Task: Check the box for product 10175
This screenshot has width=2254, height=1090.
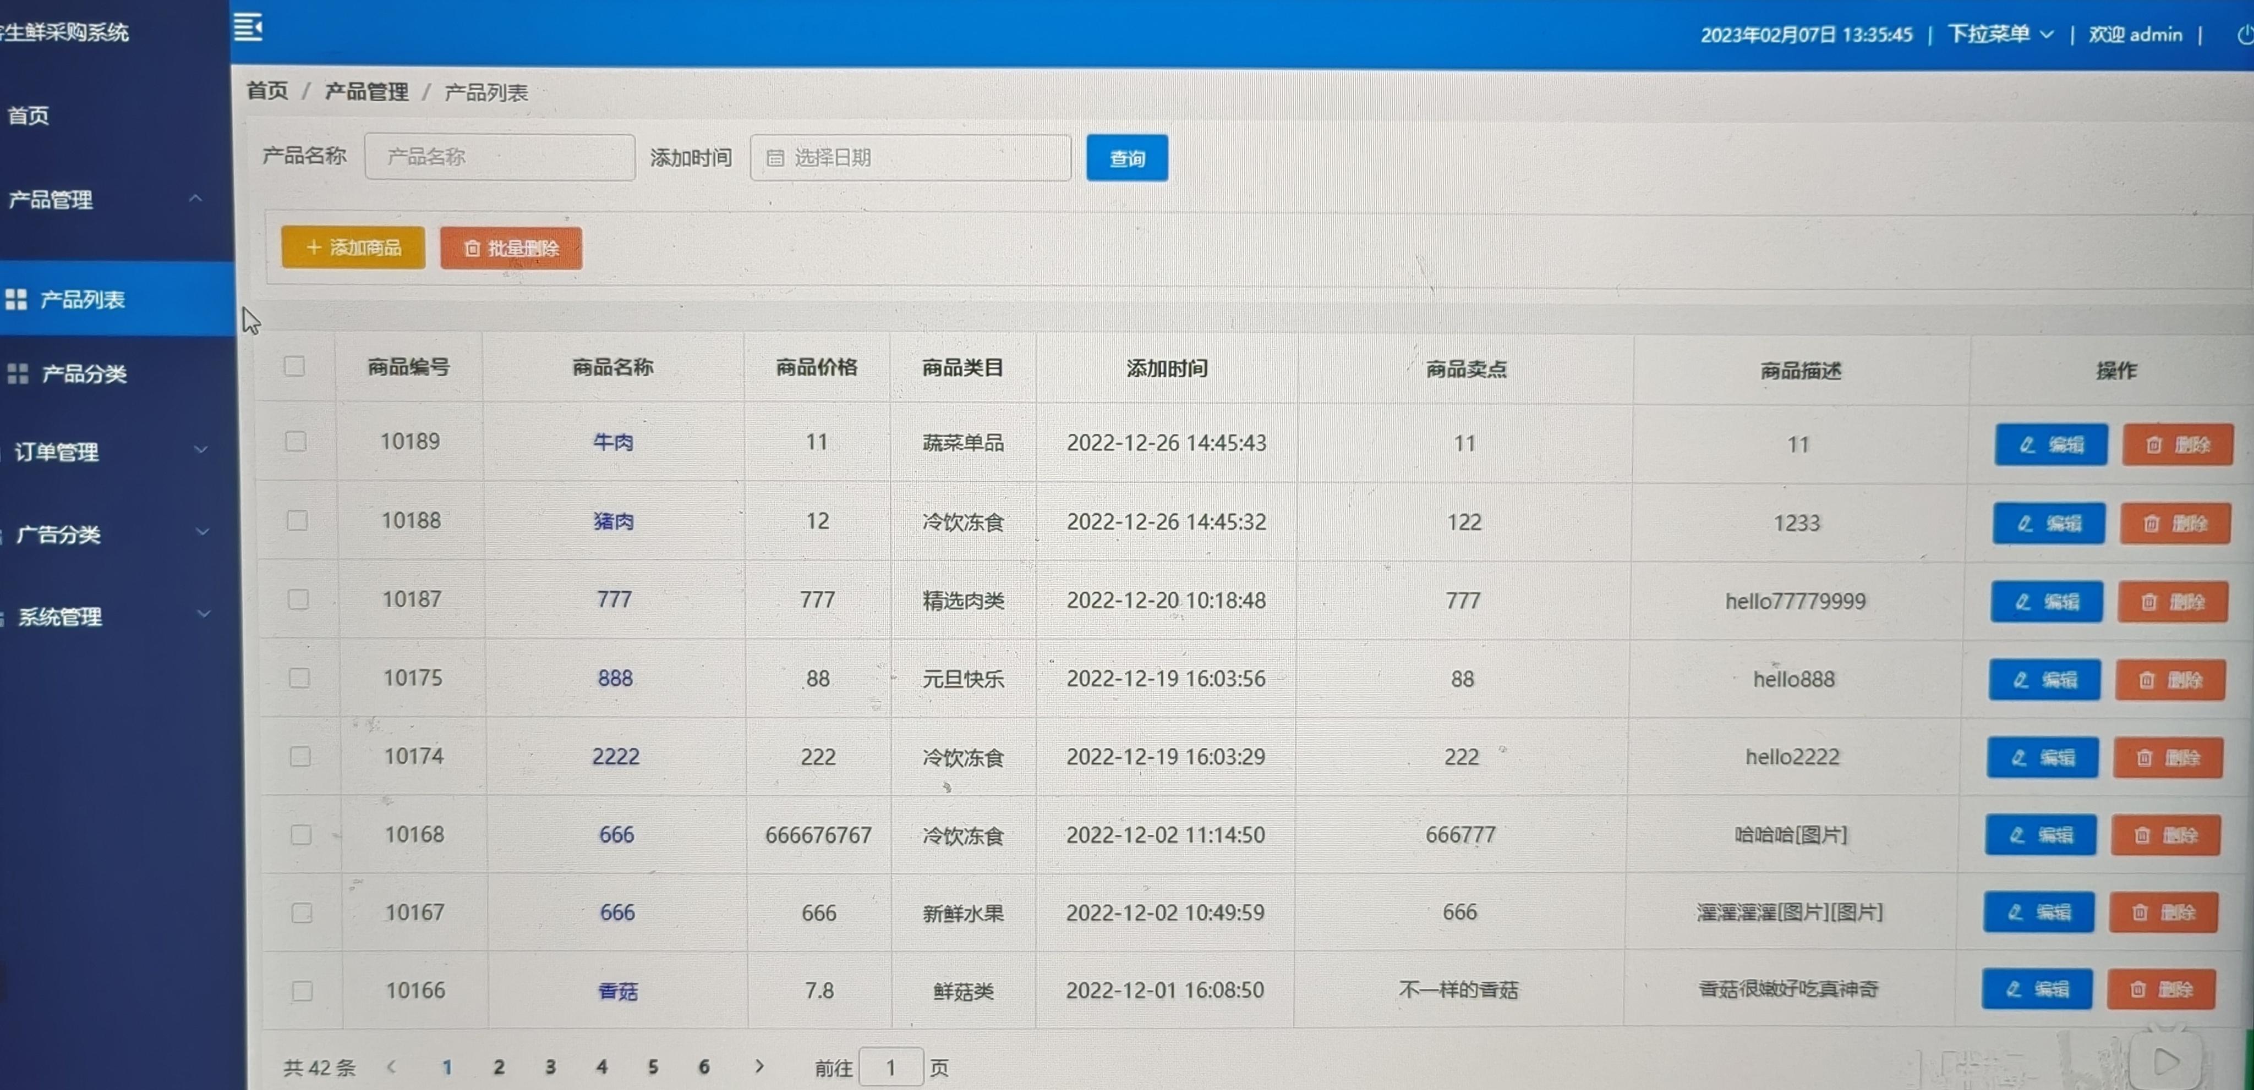Action: (299, 678)
